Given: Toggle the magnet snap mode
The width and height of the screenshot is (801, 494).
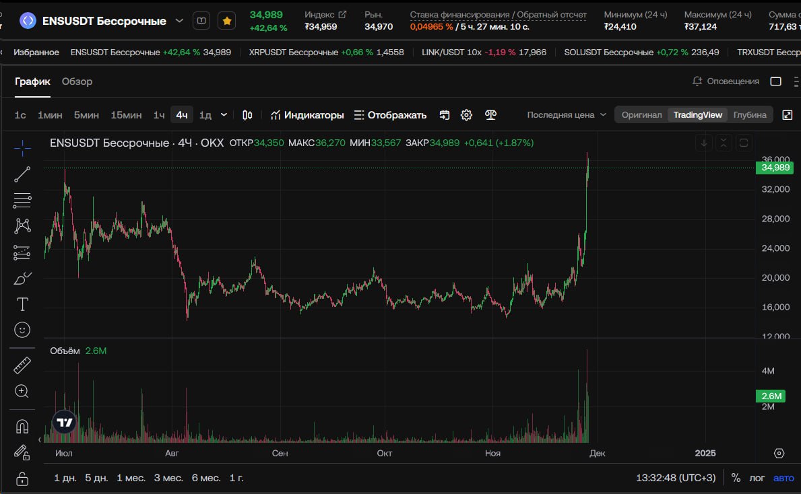Looking at the screenshot, I should pyautogui.click(x=22, y=427).
